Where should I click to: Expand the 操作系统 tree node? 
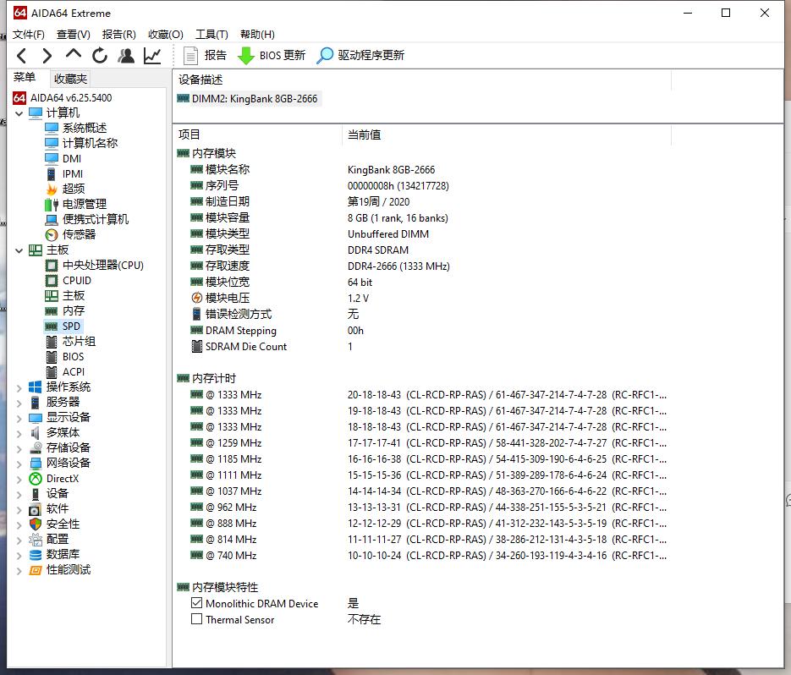[x=19, y=387]
